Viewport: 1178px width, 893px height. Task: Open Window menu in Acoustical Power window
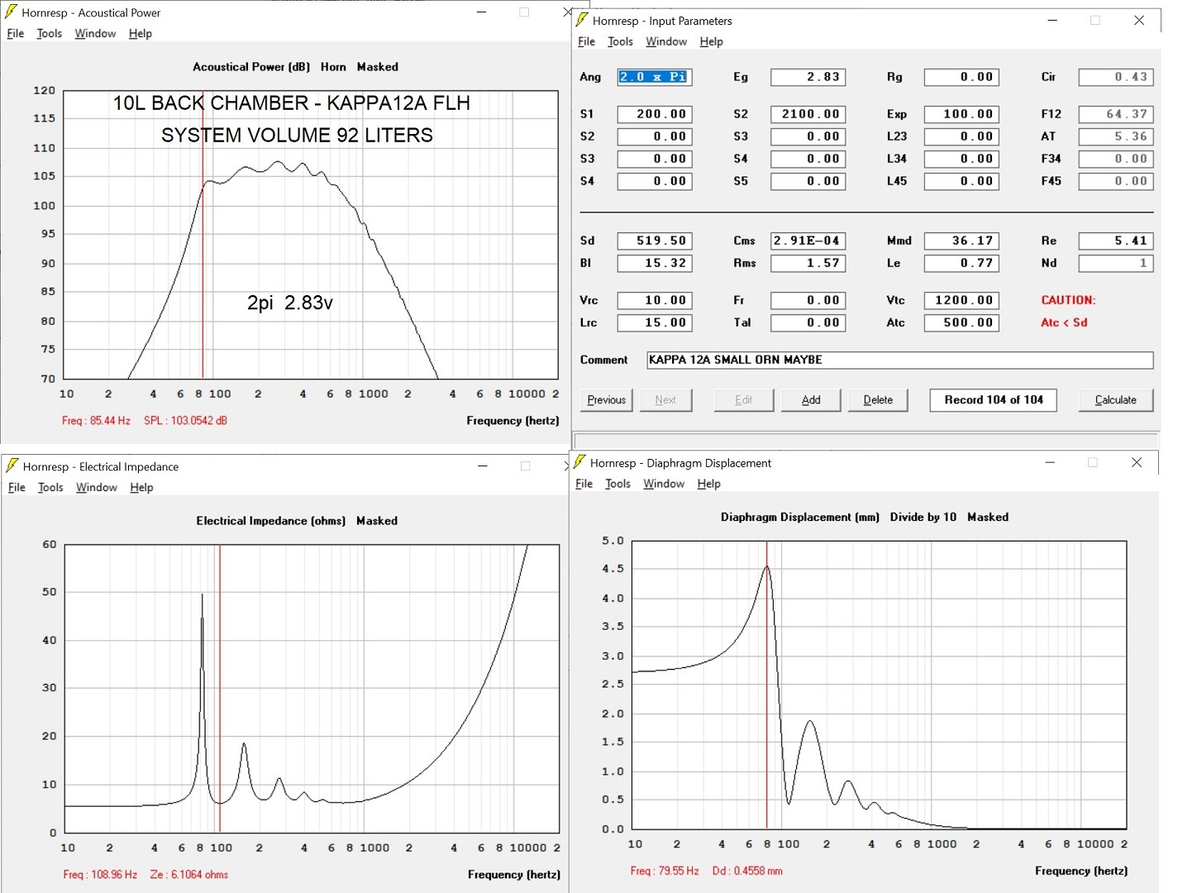coord(95,34)
